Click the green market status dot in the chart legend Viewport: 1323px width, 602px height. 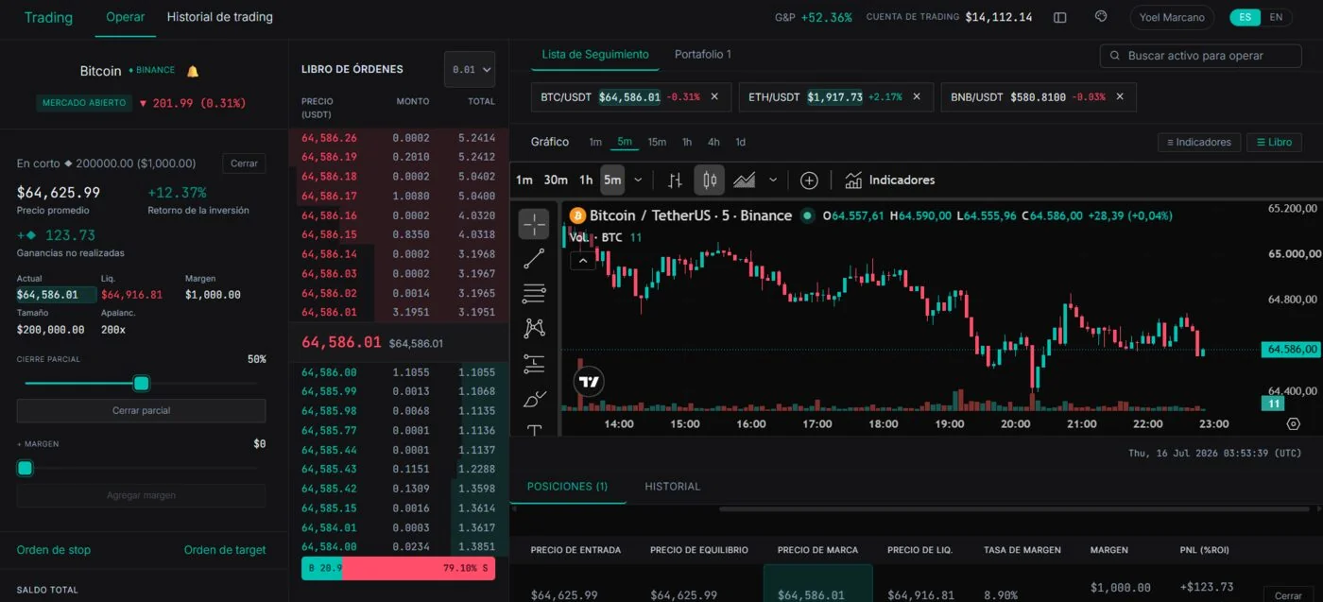(x=807, y=215)
